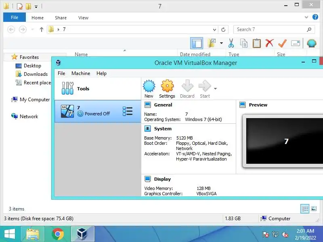Select the Tools entry in VirtualBox
323x242 pixels.
(98, 89)
